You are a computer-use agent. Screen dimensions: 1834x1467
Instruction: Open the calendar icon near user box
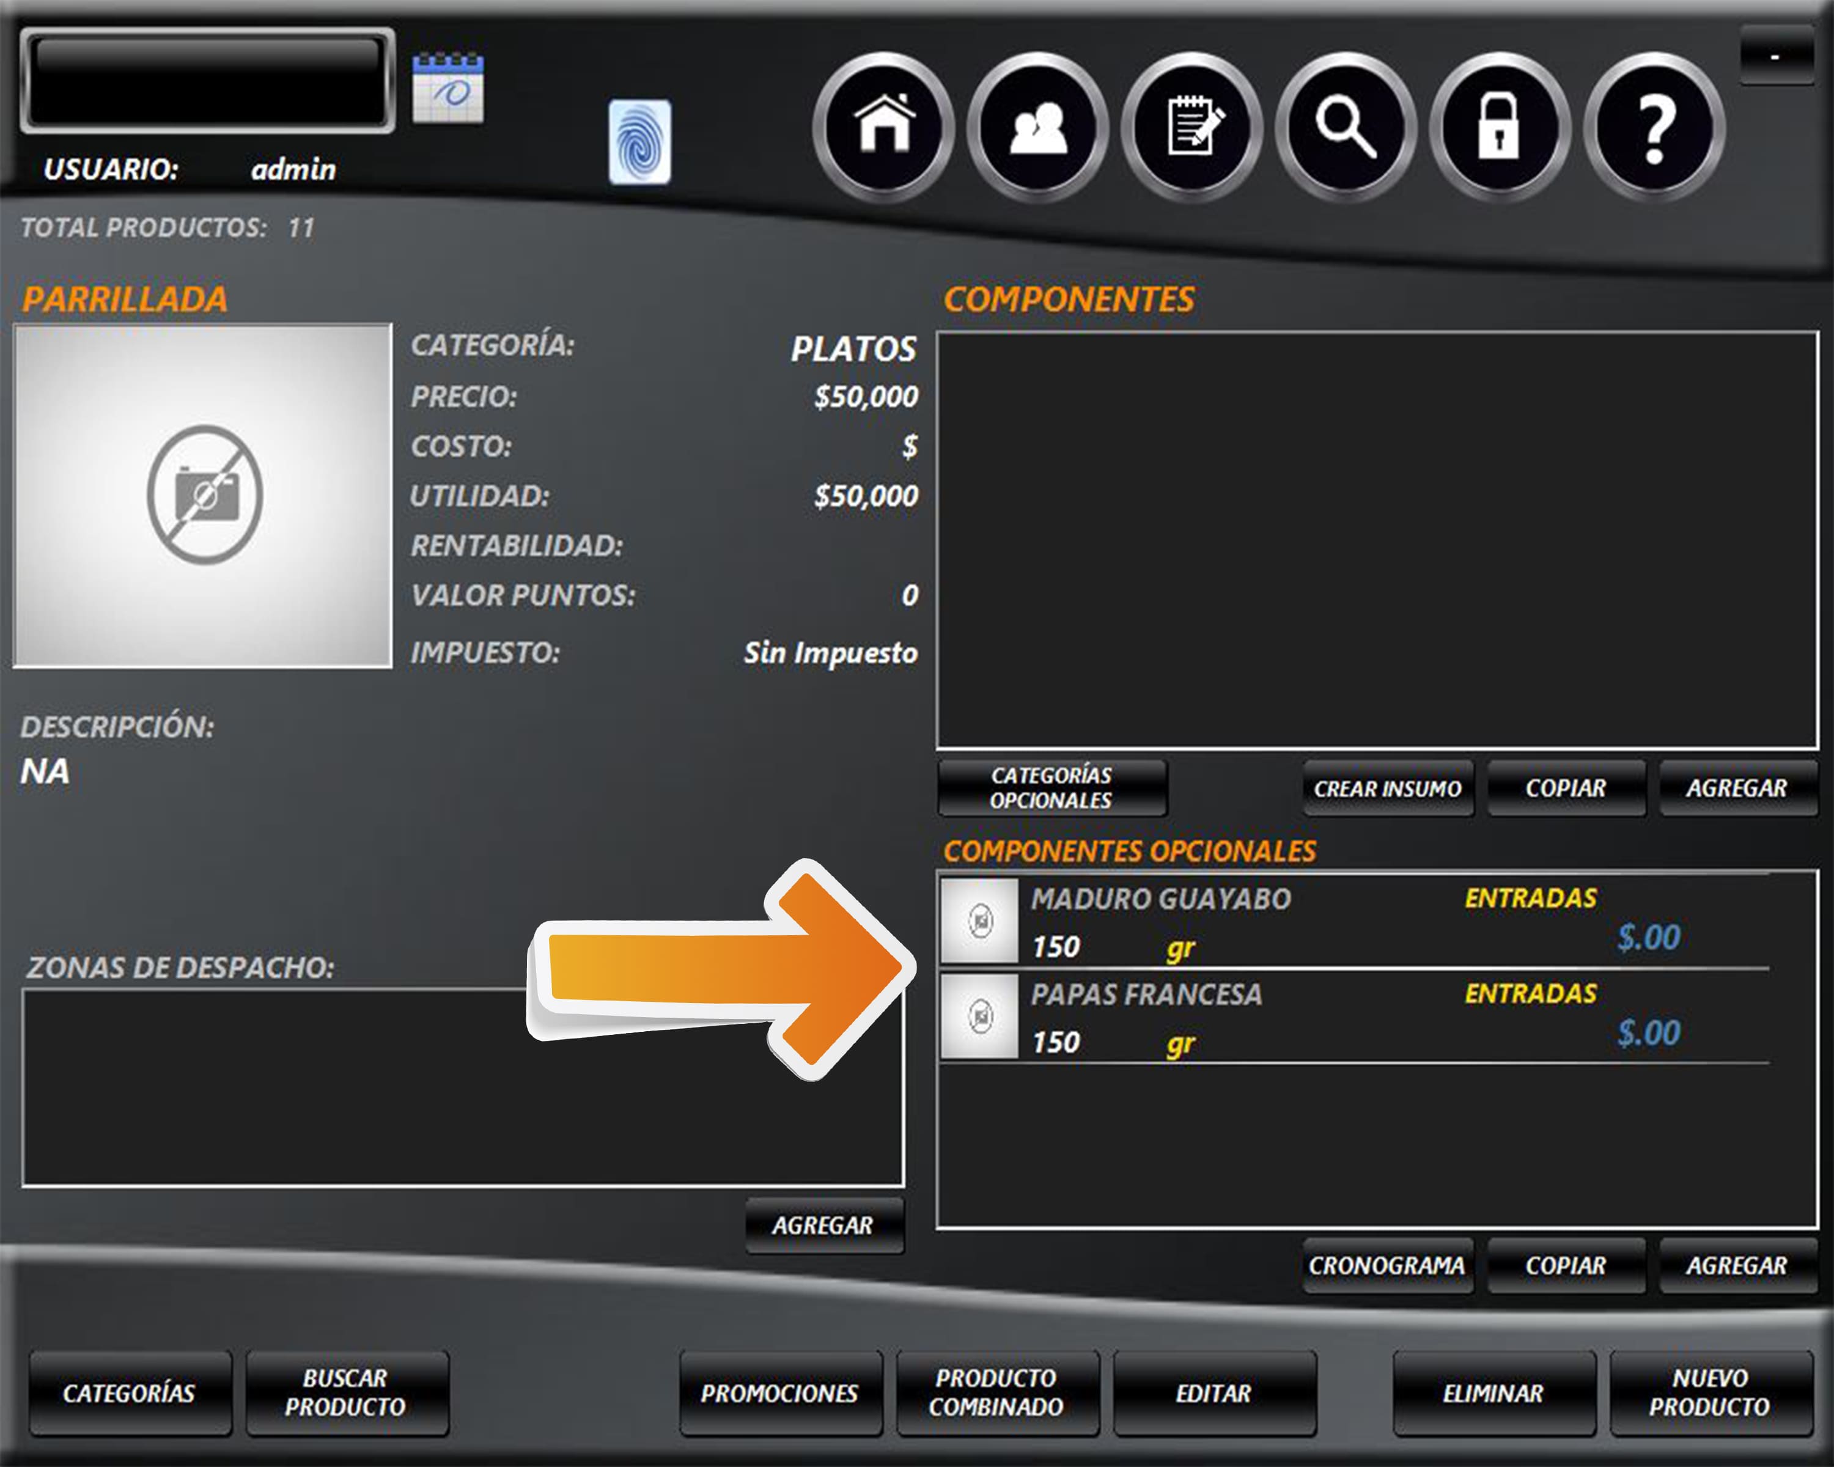point(448,89)
